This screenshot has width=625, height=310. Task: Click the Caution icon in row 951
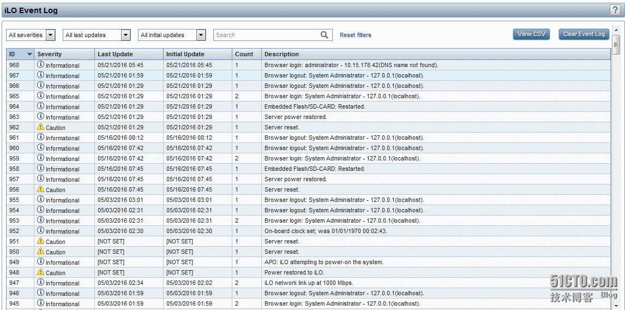pyautogui.click(x=41, y=241)
